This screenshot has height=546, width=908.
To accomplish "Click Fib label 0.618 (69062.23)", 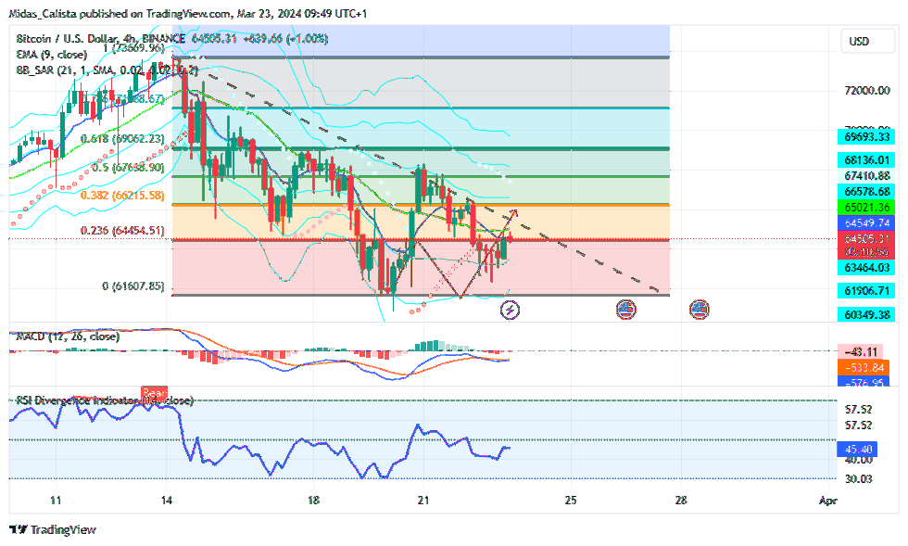I will (122, 139).
